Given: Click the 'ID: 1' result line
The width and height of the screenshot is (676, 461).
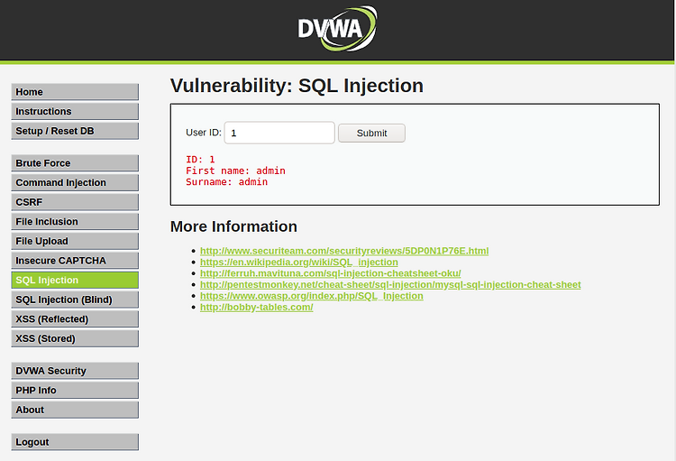Looking at the screenshot, I should click(200, 160).
